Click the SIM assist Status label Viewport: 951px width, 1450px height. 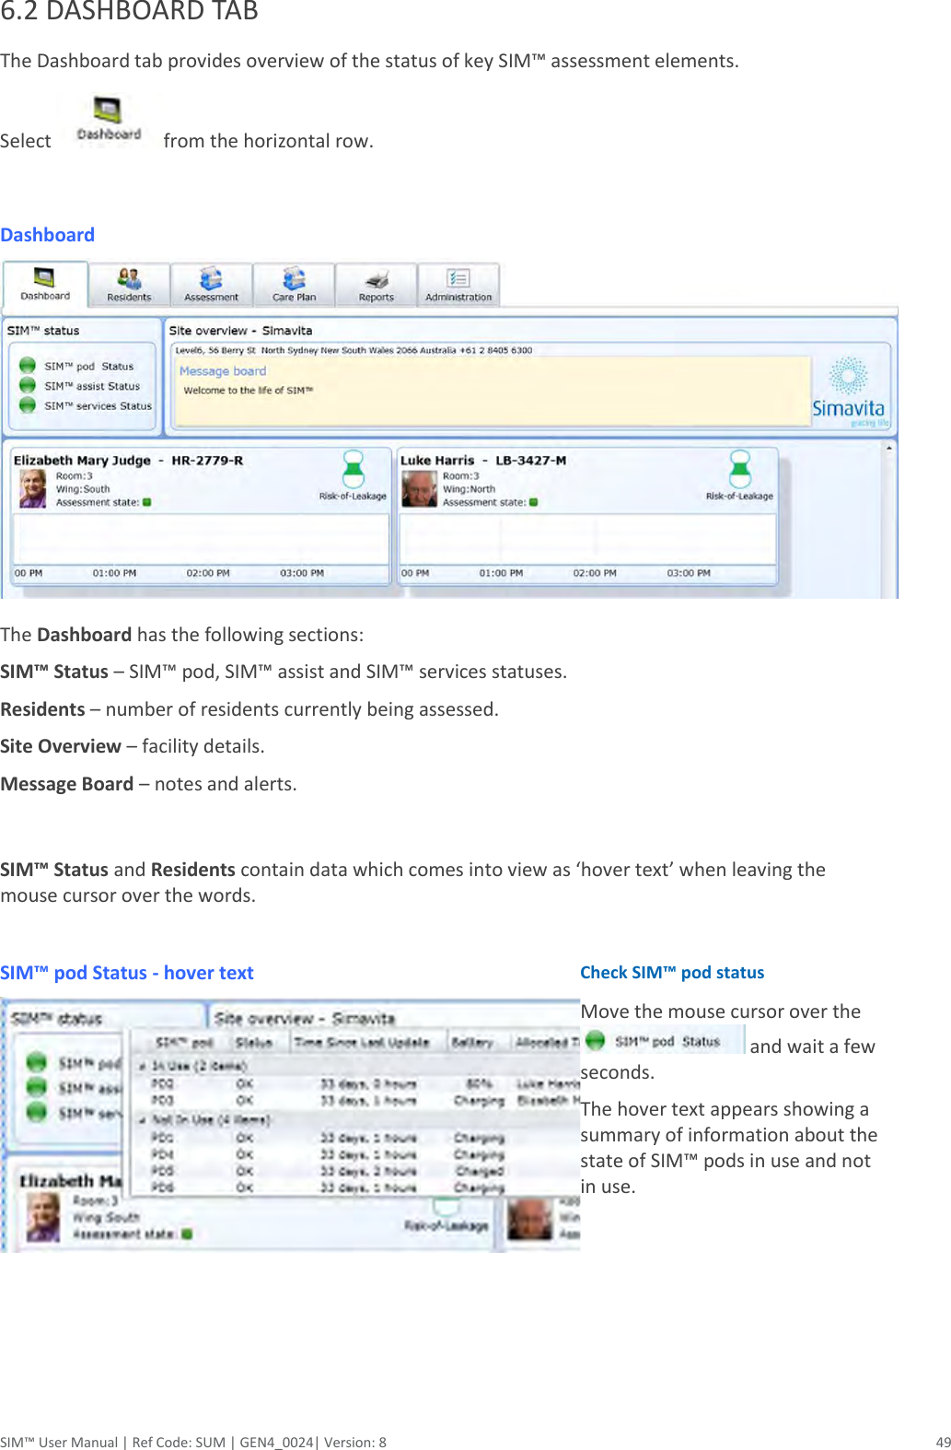coord(92,386)
